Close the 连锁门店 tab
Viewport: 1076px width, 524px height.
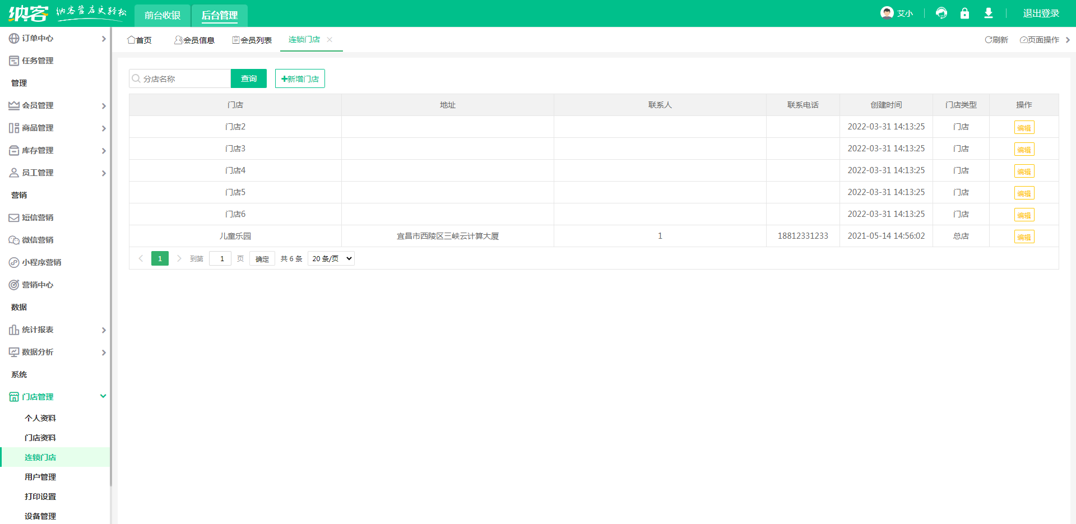pyautogui.click(x=330, y=40)
